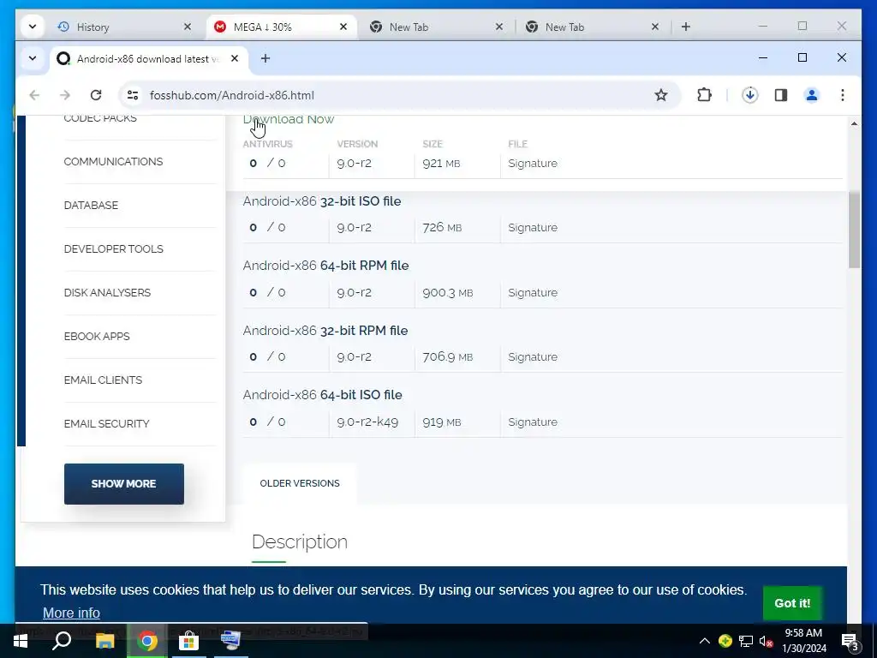This screenshot has width=877, height=658.
Task: Click muted volume tray icon
Action: pyautogui.click(x=766, y=641)
